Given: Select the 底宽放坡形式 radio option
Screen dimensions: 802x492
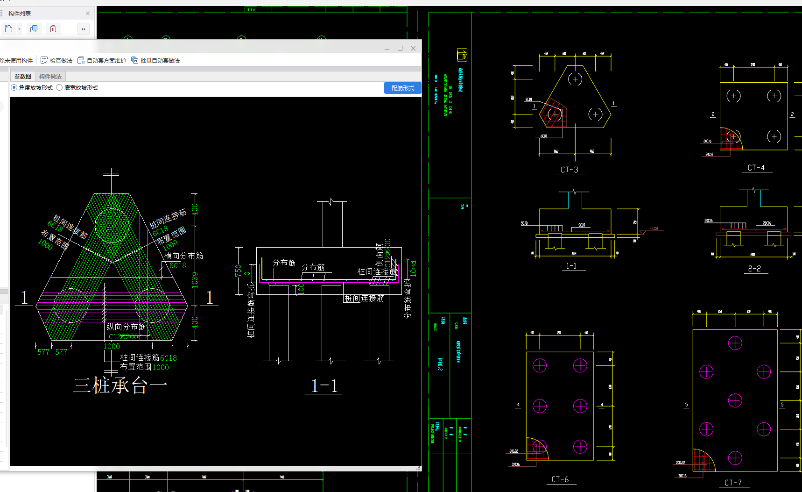Looking at the screenshot, I should click(77, 88).
